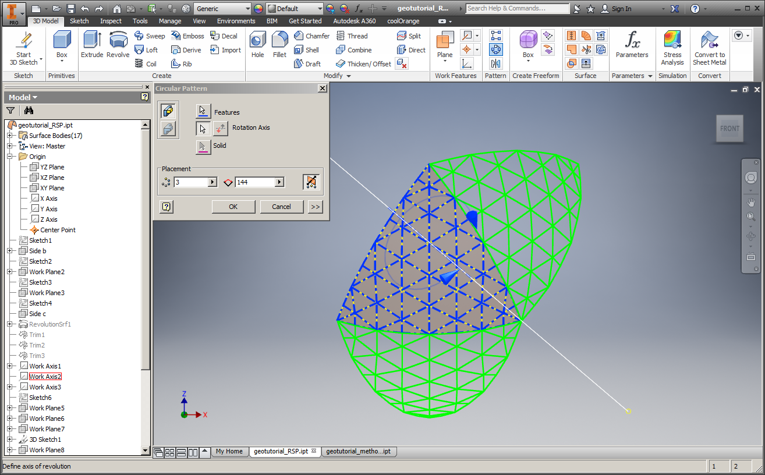Screen dimensions: 765x475
Task: Select the XY Plane item
Action: pos(52,188)
